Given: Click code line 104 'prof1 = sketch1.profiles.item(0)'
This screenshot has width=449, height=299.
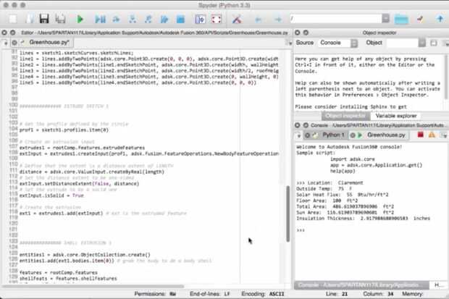Looking at the screenshot, I should pos(64,130).
